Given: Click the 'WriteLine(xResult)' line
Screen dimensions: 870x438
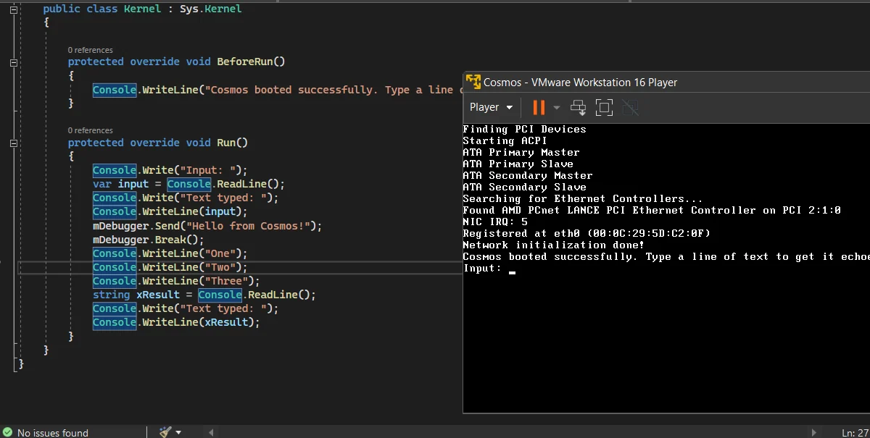Looking at the screenshot, I should (x=176, y=322).
